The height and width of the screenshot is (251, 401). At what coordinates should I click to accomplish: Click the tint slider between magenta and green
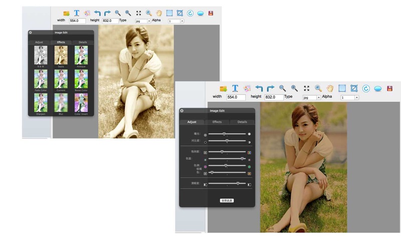[227, 166]
